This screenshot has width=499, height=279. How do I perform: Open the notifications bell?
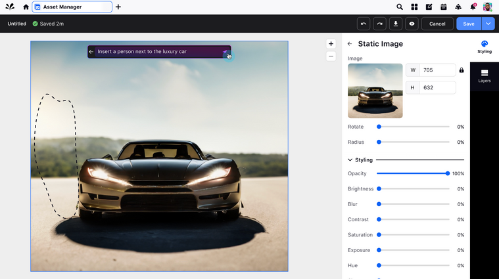point(473,7)
